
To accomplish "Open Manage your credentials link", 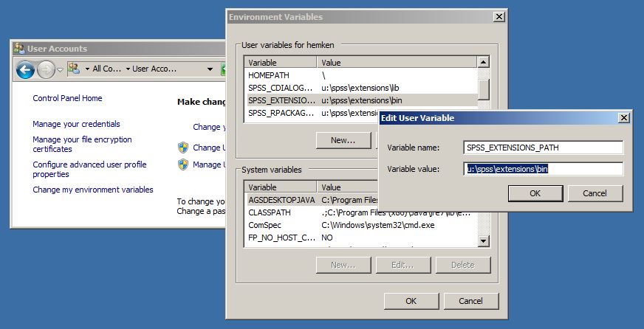I will [x=76, y=124].
